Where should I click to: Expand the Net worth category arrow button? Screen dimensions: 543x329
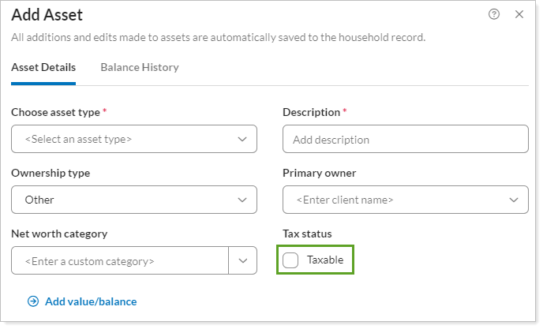pos(242,260)
